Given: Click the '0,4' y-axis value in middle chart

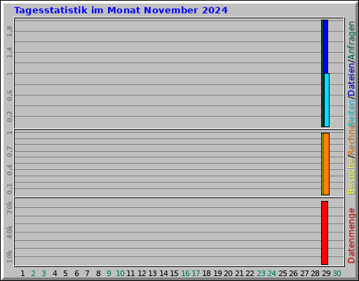Looking at the screenshot, I should (x=9, y=170).
